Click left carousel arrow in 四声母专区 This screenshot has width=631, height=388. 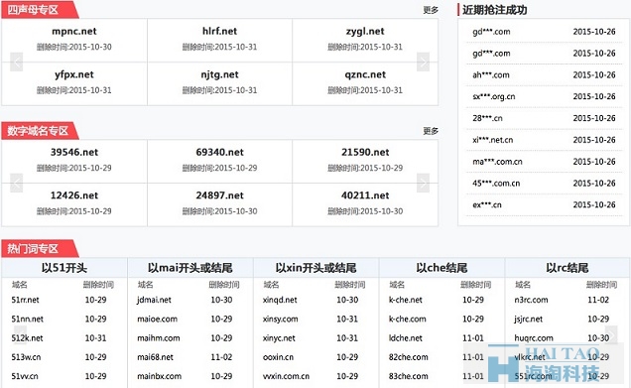(17, 62)
